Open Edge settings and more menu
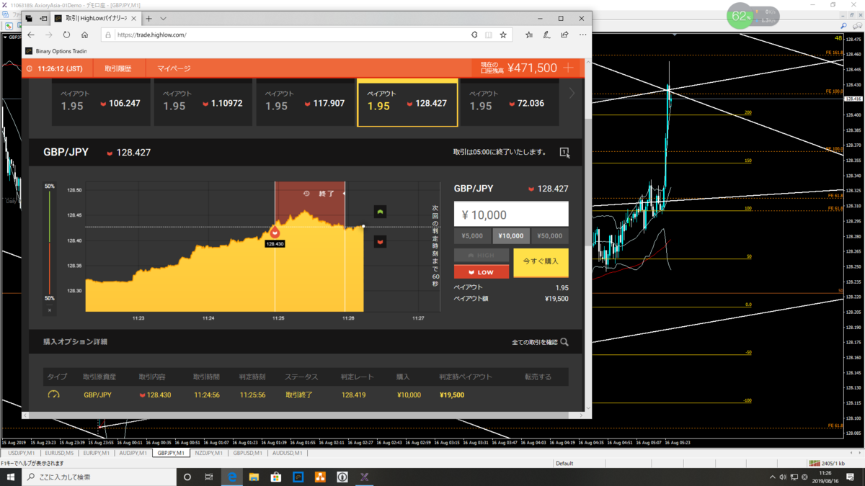The image size is (865, 486). 582,35
